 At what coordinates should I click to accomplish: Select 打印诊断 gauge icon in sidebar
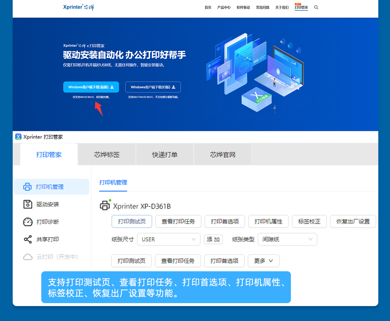coord(28,222)
